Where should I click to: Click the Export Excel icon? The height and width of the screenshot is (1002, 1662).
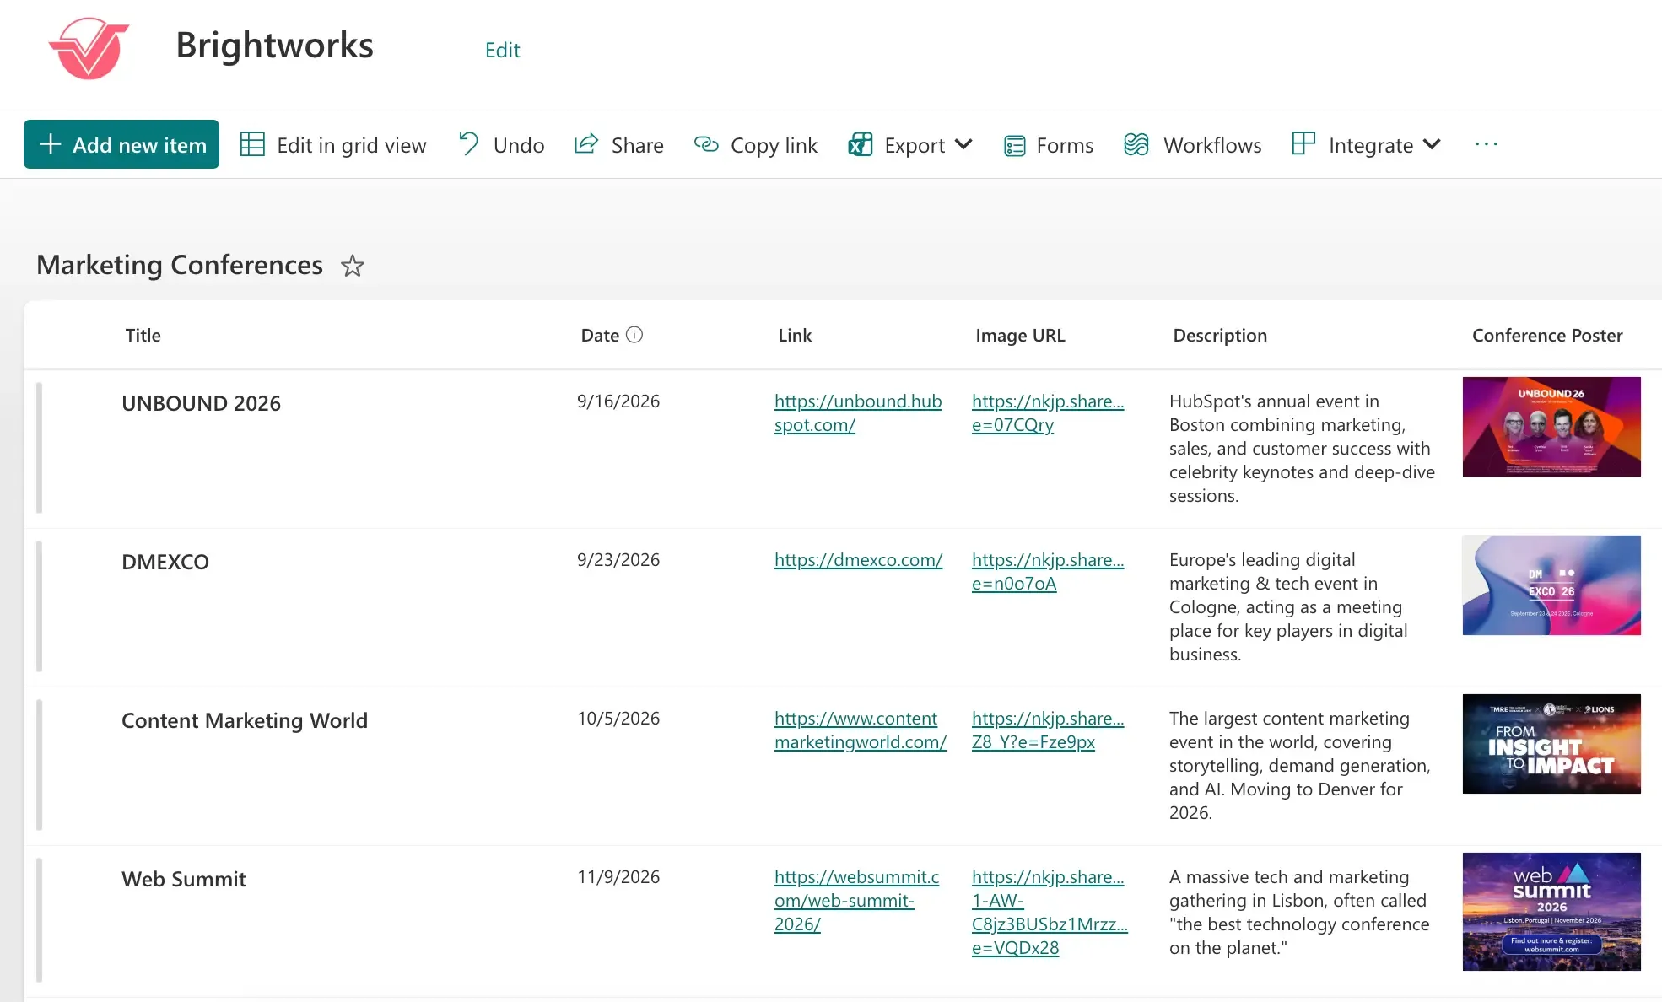(x=860, y=144)
